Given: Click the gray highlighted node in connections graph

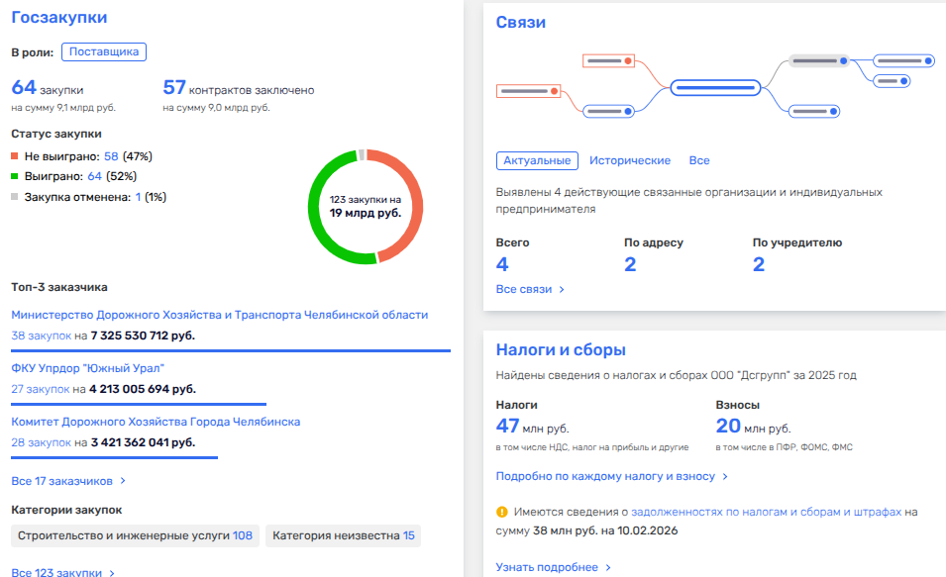Looking at the screenshot, I should (819, 61).
